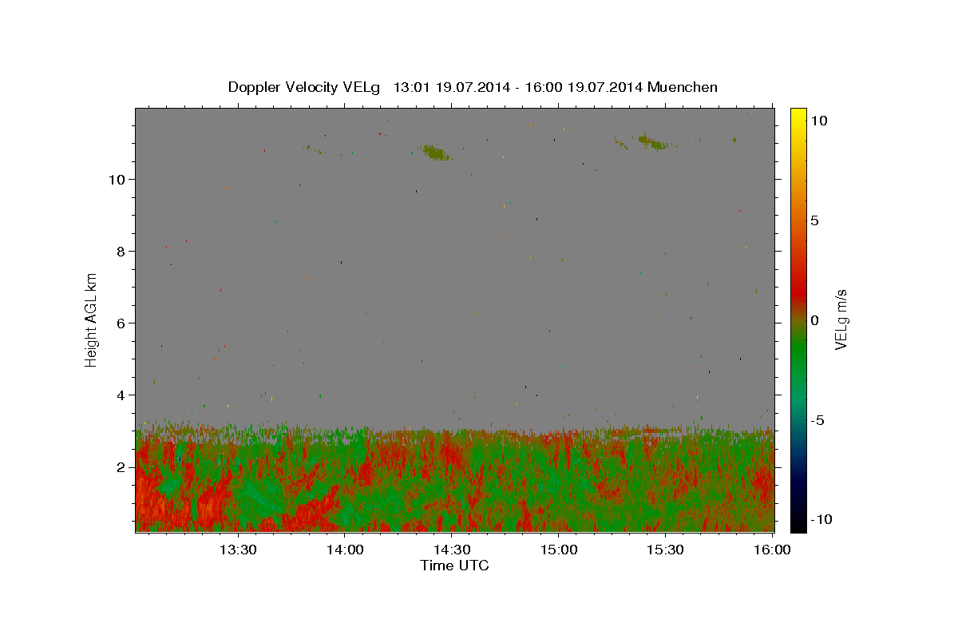This screenshot has height=639, width=958.
Task: Click the height tick label 8
Action: pyautogui.click(x=120, y=252)
